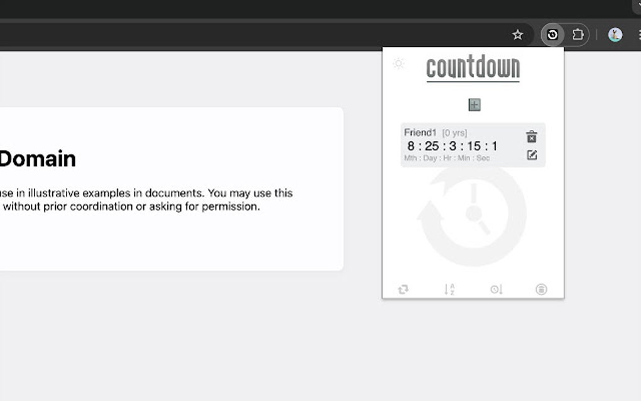Click the Mth:Day:Hr:Min:Sec label
The image size is (641, 401).
(447, 157)
